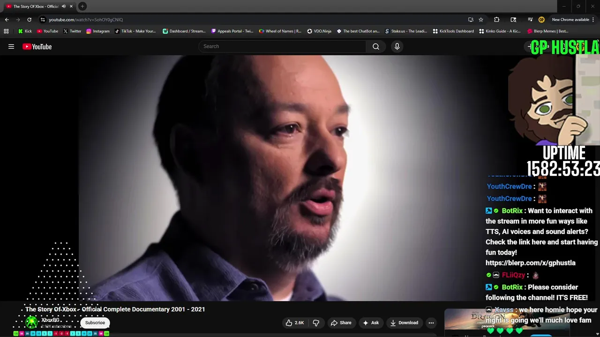Open the KickTools Dashboard bookmark
The image size is (600, 337).
click(x=453, y=31)
